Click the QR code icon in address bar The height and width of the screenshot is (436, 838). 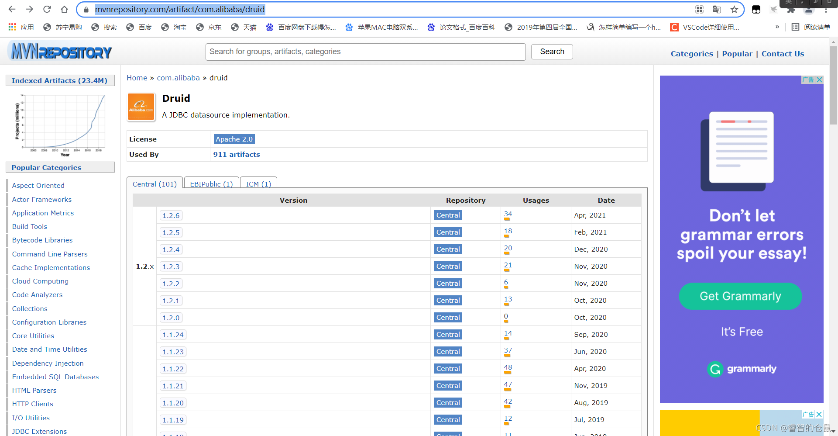tap(699, 9)
